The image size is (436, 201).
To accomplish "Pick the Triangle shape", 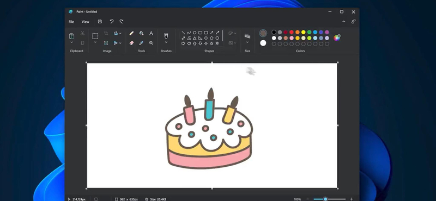I will pyautogui.click(x=195, y=38).
